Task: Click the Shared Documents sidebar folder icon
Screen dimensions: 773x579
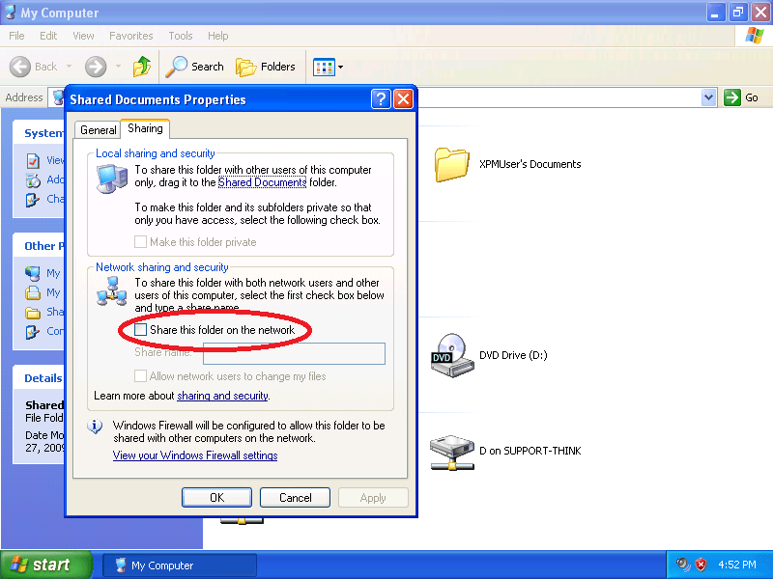Action: 33,313
